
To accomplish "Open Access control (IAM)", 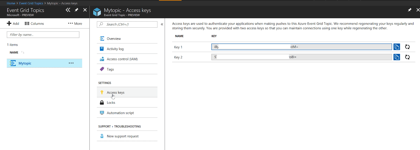I will pos(127,59).
